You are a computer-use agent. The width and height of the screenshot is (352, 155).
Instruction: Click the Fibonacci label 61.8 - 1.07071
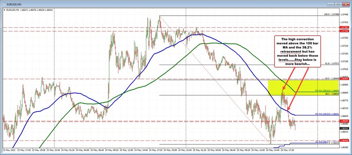pos(332,63)
